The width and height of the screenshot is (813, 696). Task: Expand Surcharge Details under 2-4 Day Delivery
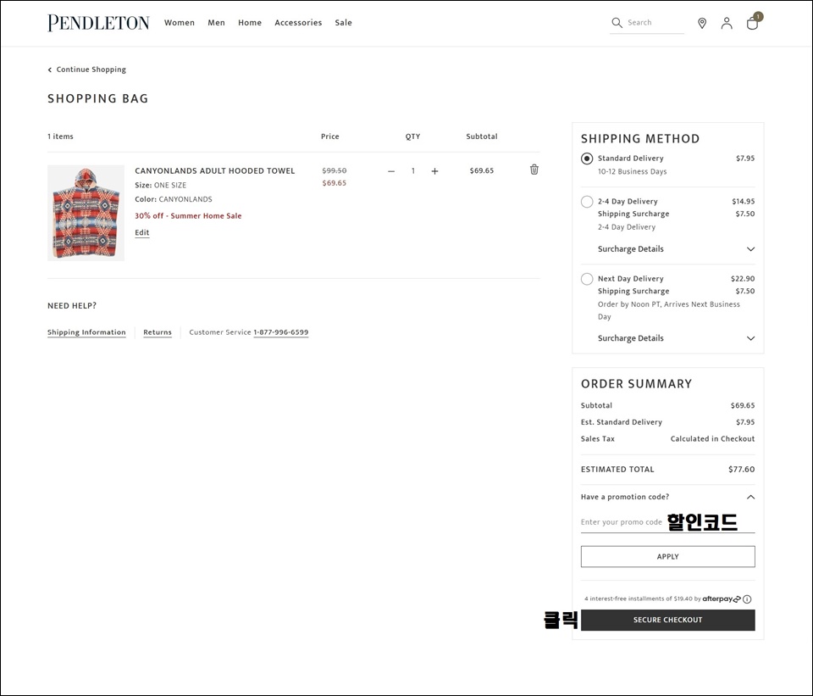pyautogui.click(x=676, y=249)
